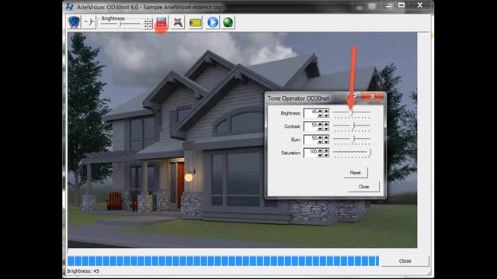Image resolution: width=497 pixels, height=279 pixels.
Task: Click the toolbar Brightness slider handle
Action: [x=120, y=24]
